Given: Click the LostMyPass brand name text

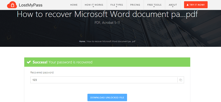Looking at the screenshot, I should tap(31, 5).
